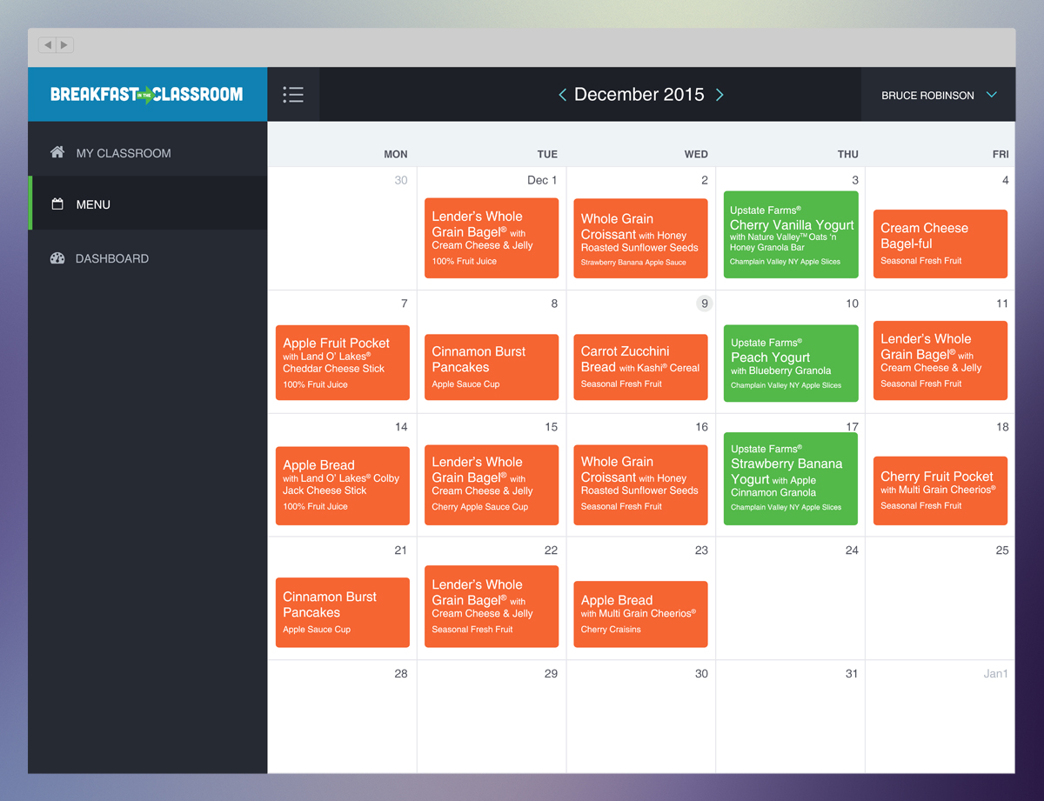Click the THU column header
Screen dimensions: 1044x801
coord(848,154)
